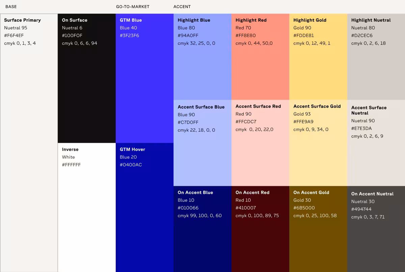The height and width of the screenshot is (272, 405).
Task: Click the GO-TO-MARKET section heading
Action: pyautogui.click(x=133, y=7)
